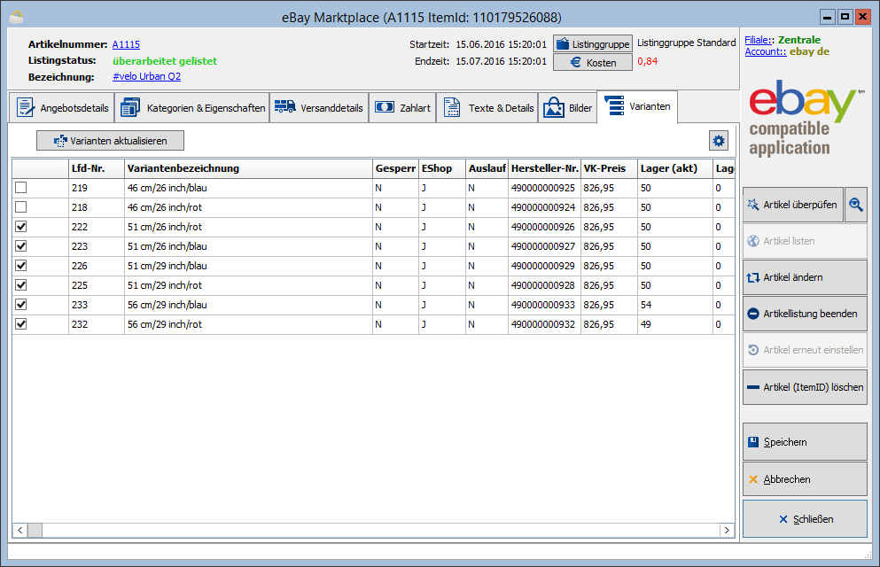Screen dimensions: 880x567
Task: Click the ebay compatible application logo
Action: (x=806, y=119)
